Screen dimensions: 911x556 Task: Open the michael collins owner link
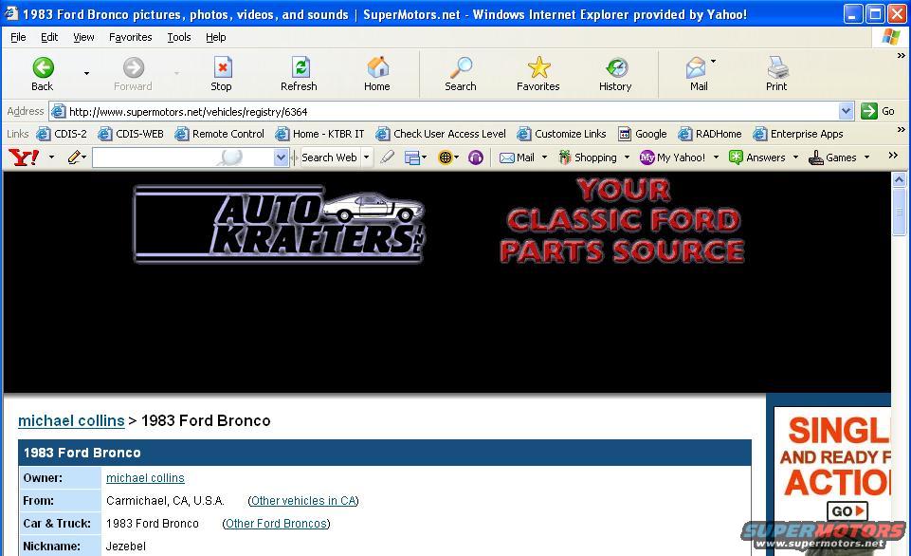pyautogui.click(x=145, y=478)
